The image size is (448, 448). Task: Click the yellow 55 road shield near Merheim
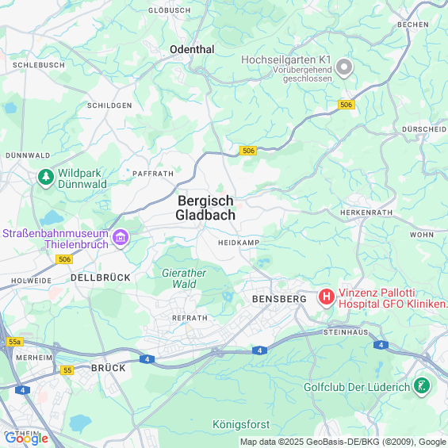pyautogui.click(x=67, y=370)
